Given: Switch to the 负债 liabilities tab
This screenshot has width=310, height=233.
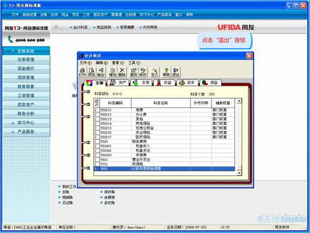Looking at the screenshot, I should coord(141,83).
